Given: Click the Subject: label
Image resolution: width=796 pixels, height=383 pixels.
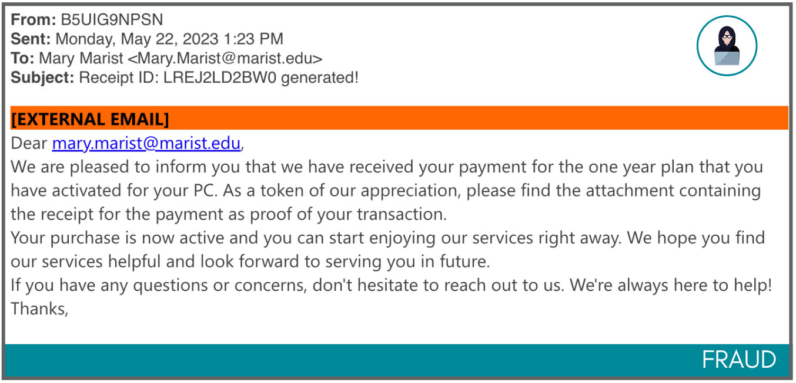Looking at the screenshot, I should click(x=43, y=77).
